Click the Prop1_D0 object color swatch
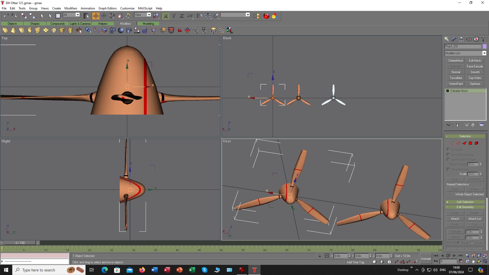This screenshot has height=275, width=489. (484, 46)
